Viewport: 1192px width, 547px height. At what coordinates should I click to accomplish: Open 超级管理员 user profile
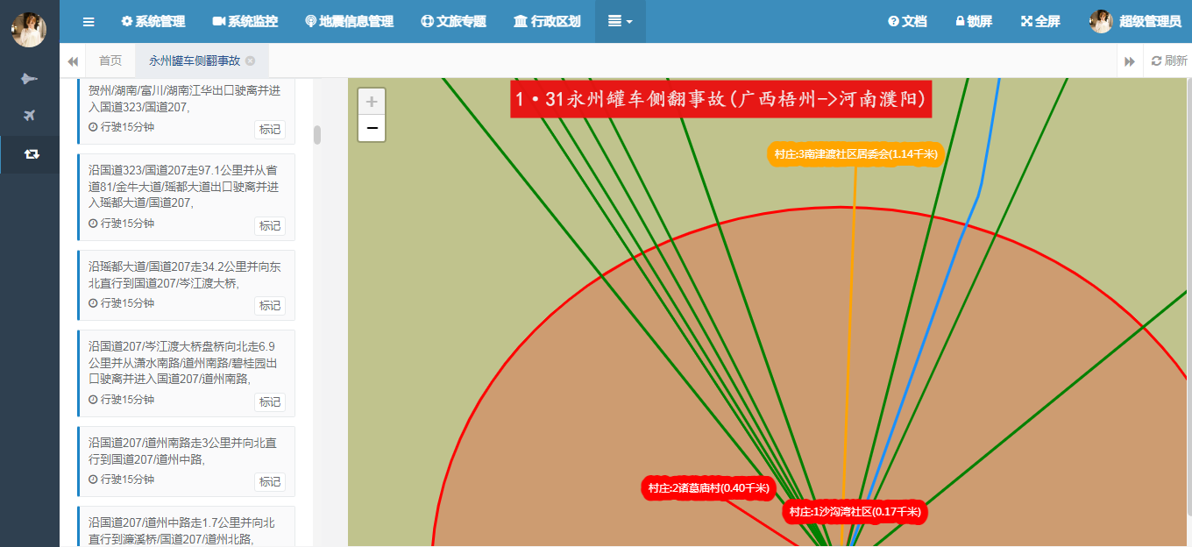pyautogui.click(x=1135, y=21)
